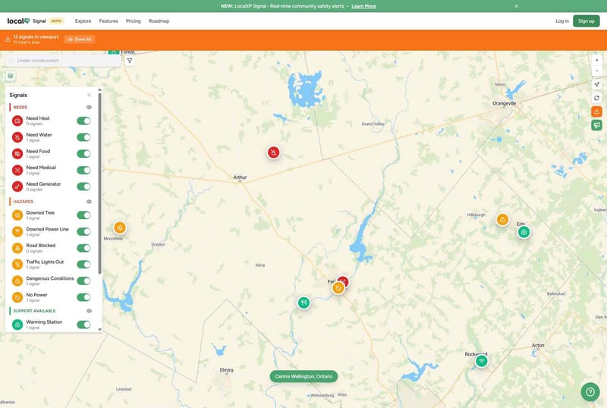The height and width of the screenshot is (408, 607).
Task: Toggle off No Power signals
Action: click(83, 297)
